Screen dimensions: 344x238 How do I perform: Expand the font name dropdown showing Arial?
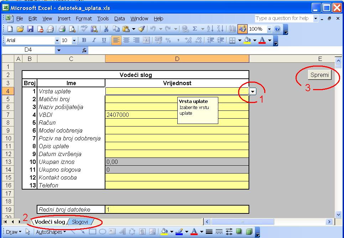57,41
